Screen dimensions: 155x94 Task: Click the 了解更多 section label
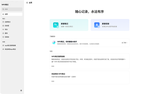pyautogui.click(x=52, y=36)
